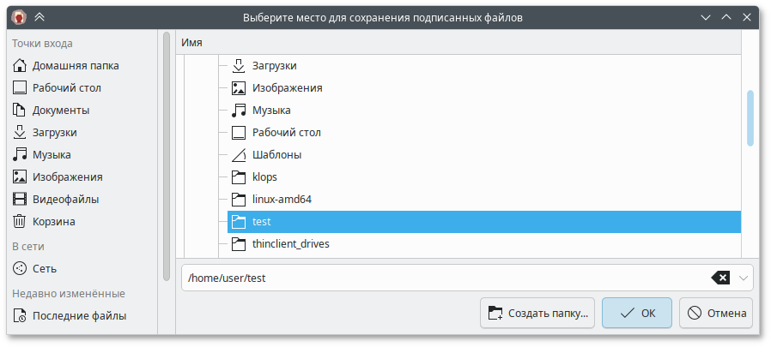Click the places sidebar scrollbar

(167, 156)
